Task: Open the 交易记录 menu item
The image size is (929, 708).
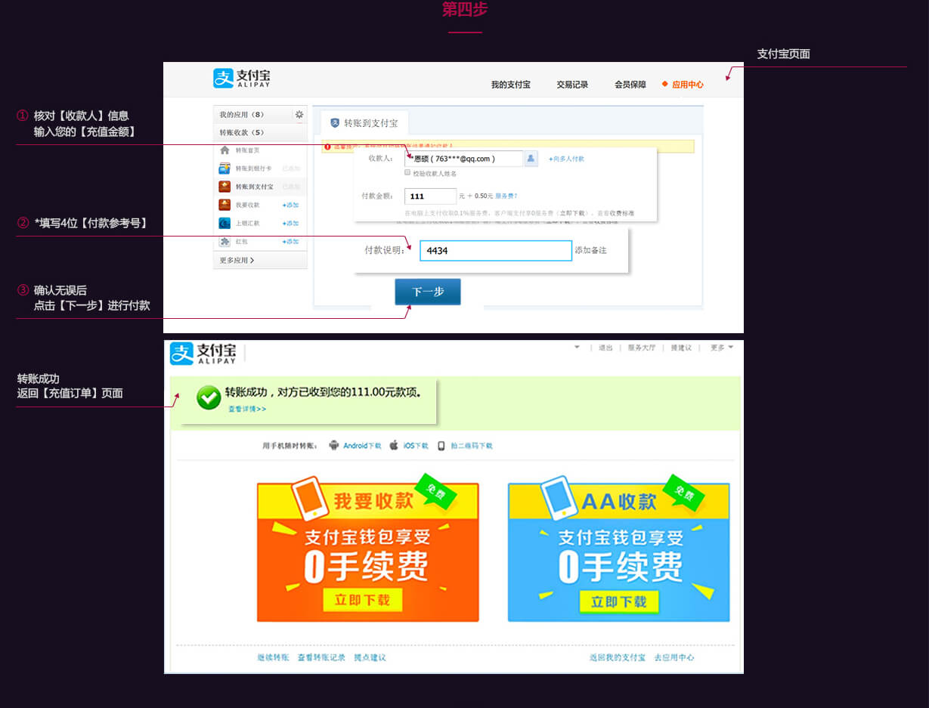Action: [x=572, y=85]
